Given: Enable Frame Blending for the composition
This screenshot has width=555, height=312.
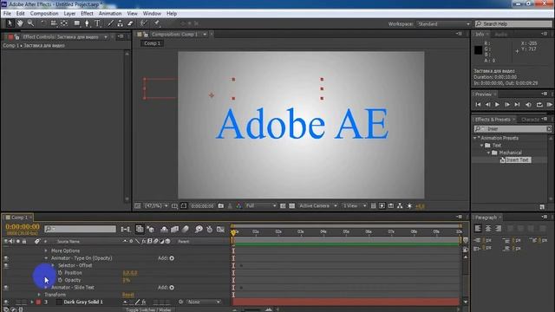Looking at the screenshot, I should [175, 229].
